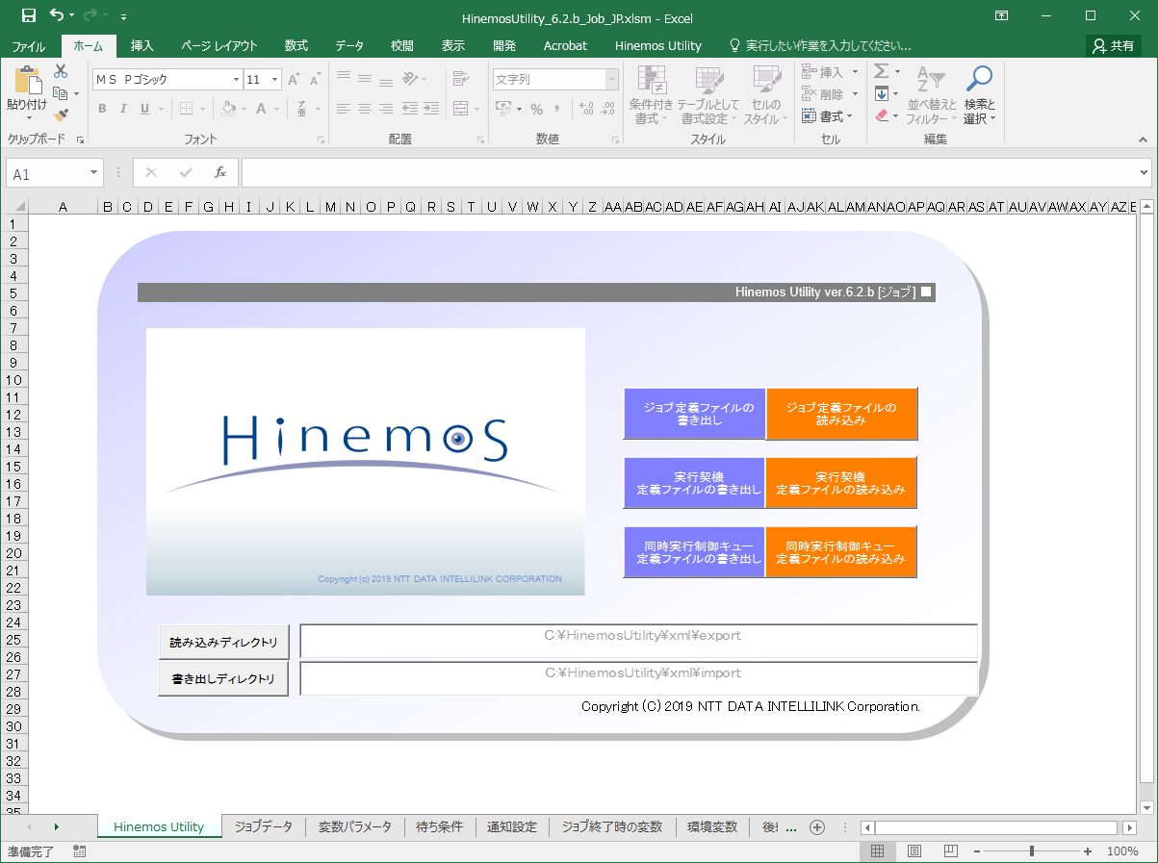Click the Comma Style icon
This screenshot has height=863, width=1158.
(557, 109)
